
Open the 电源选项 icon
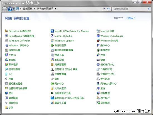(x=98, y=50)
